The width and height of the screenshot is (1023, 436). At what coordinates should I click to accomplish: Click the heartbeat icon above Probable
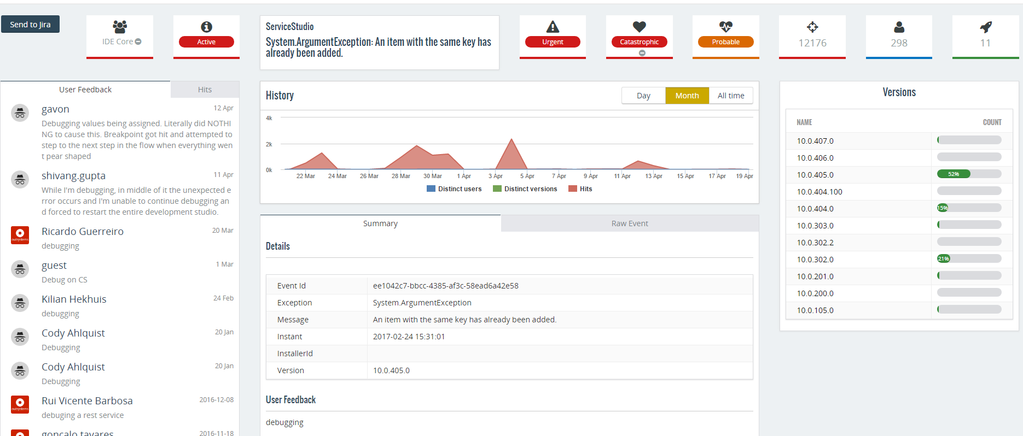tap(726, 27)
